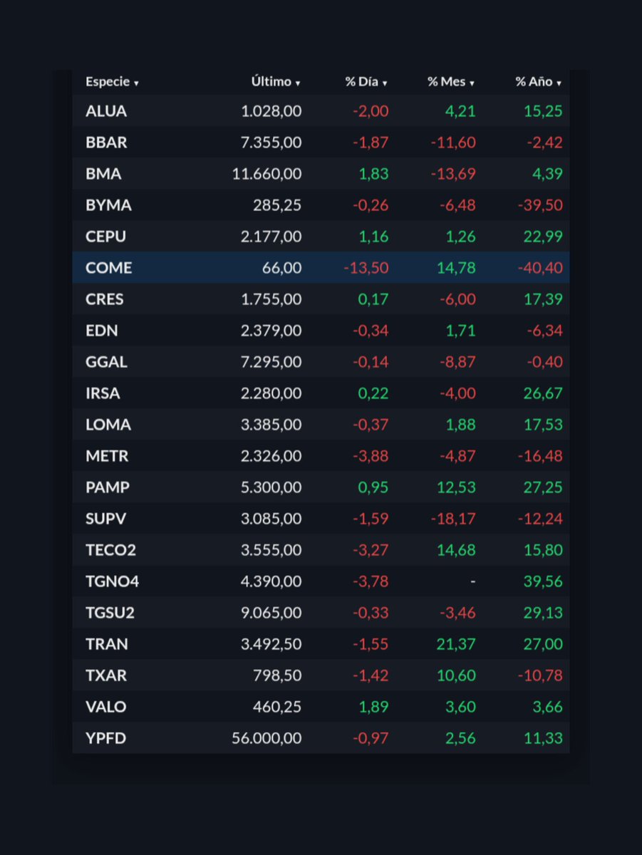Click TGNO4 yearly change 39,56
This screenshot has height=855, width=642.
tap(543, 581)
